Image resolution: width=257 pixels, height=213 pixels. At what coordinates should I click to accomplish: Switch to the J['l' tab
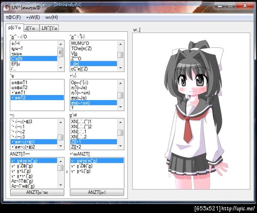tap(31, 28)
